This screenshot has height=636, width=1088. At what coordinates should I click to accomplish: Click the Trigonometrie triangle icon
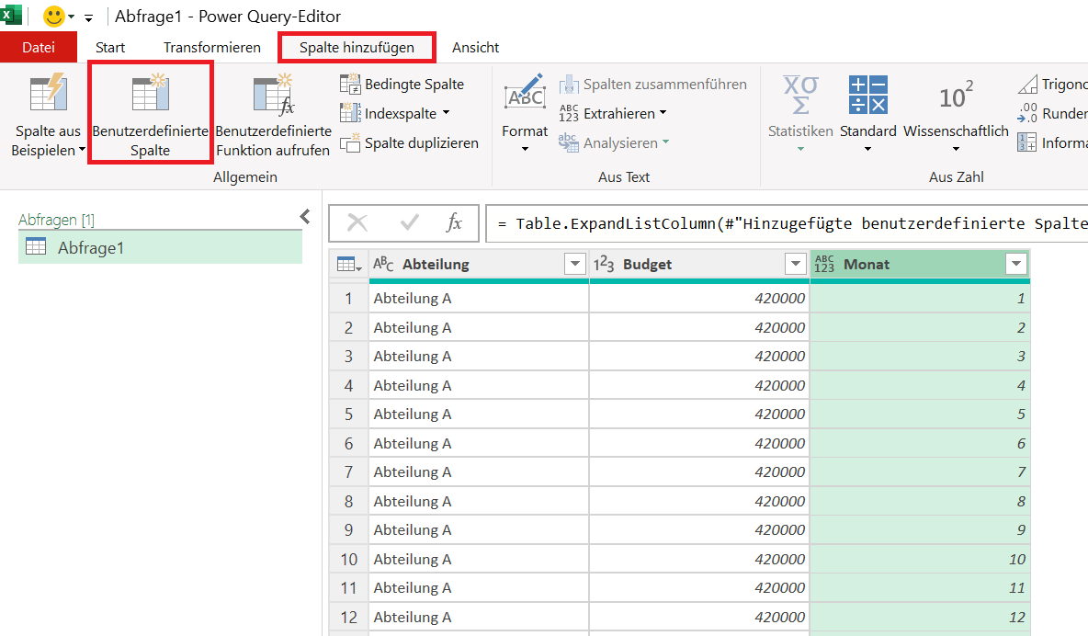pos(1027,85)
